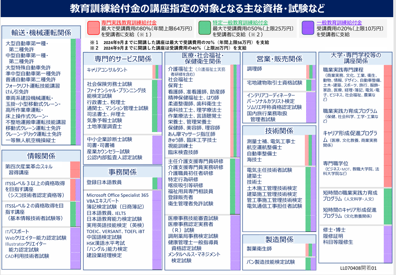
Task: Click the green 特定一般教育訓練給付金 legend swatch
Action: (x=205, y=28)
